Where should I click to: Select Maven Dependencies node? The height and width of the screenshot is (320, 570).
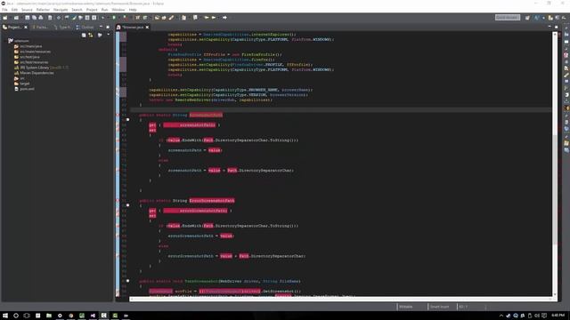pos(37,73)
